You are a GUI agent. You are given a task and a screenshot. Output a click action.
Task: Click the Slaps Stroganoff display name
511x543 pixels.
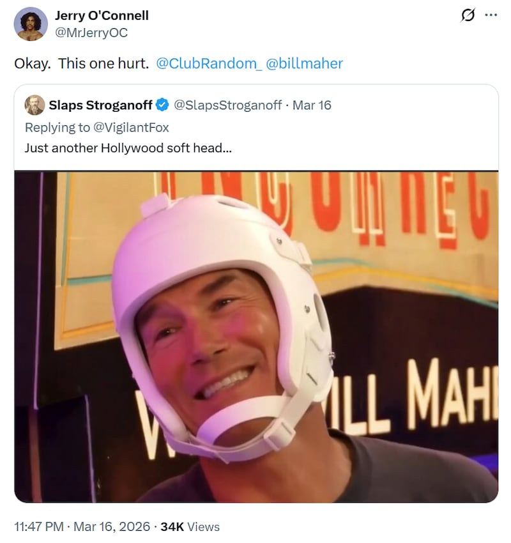(101, 105)
